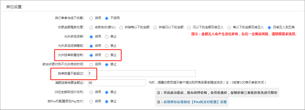Set 允许多选促销赠品 to 禁止
Viewport: 305px width, 110px height.
click(x=107, y=46)
